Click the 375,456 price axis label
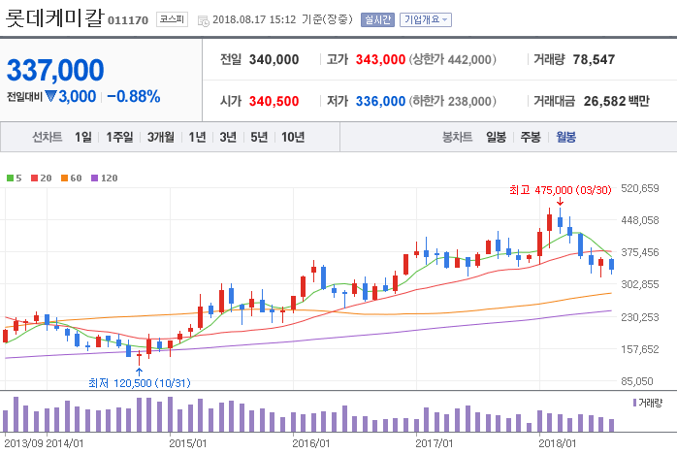The image size is (677, 454). [640, 252]
